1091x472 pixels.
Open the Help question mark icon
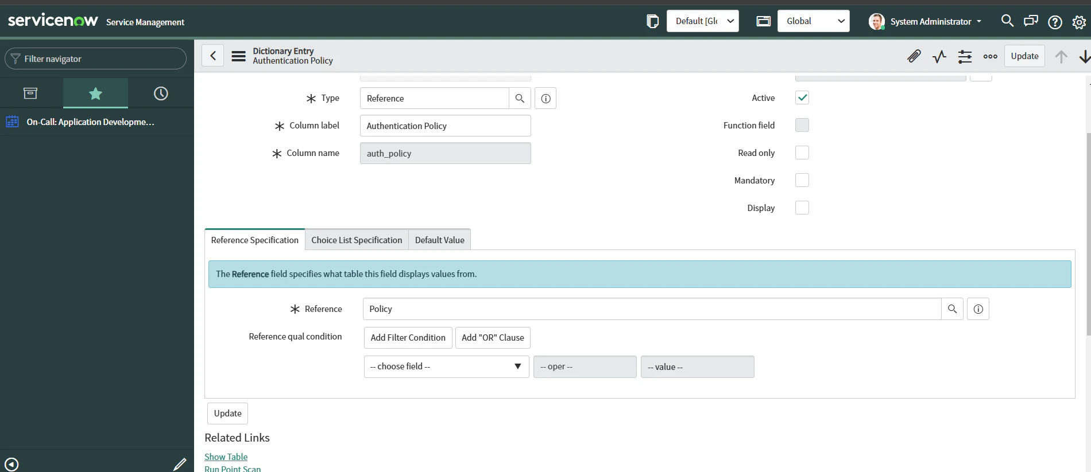(1055, 22)
